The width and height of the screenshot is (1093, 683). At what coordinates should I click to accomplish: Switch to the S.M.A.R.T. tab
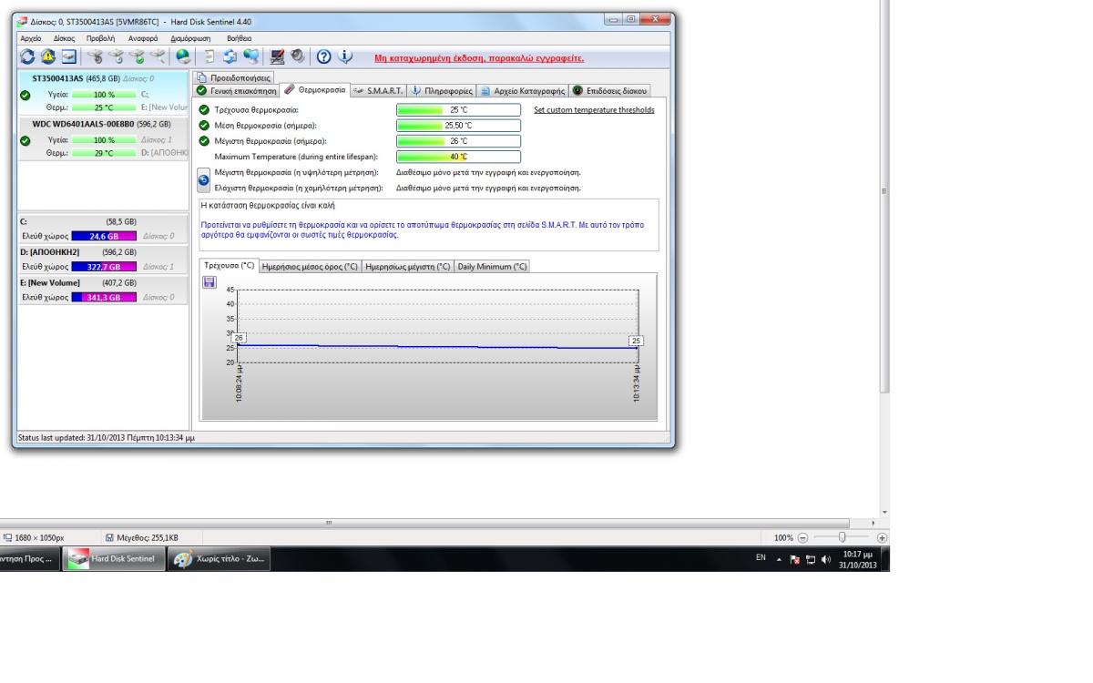click(378, 91)
